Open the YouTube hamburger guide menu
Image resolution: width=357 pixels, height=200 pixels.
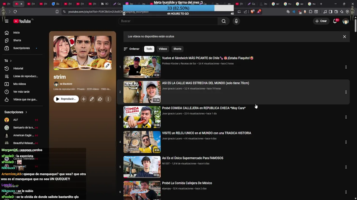[7, 21]
